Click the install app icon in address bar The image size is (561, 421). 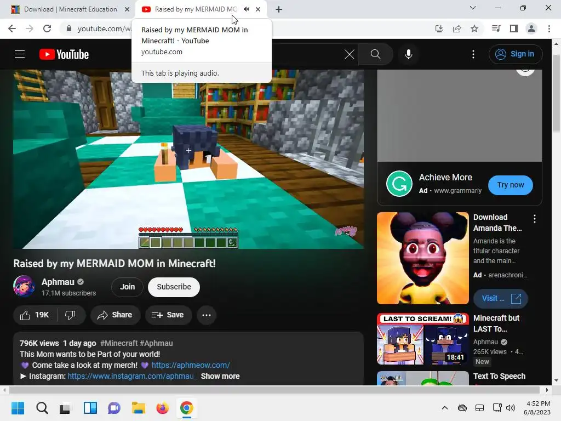(x=439, y=29)
